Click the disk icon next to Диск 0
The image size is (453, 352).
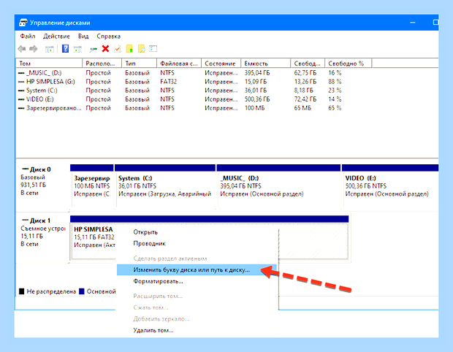coord(26,169)
